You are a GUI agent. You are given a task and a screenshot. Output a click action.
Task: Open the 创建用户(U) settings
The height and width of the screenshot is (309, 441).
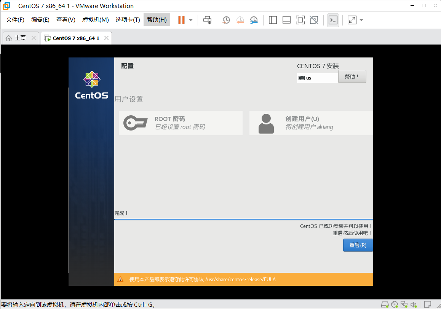pyautogui.click(x=311, y=123)
